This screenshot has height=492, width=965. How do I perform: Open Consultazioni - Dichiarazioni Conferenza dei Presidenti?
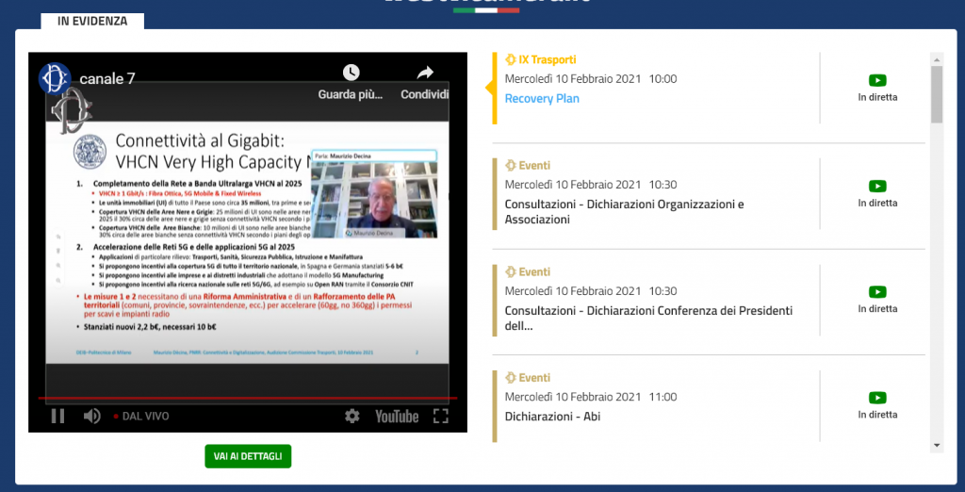click(648, 319)
